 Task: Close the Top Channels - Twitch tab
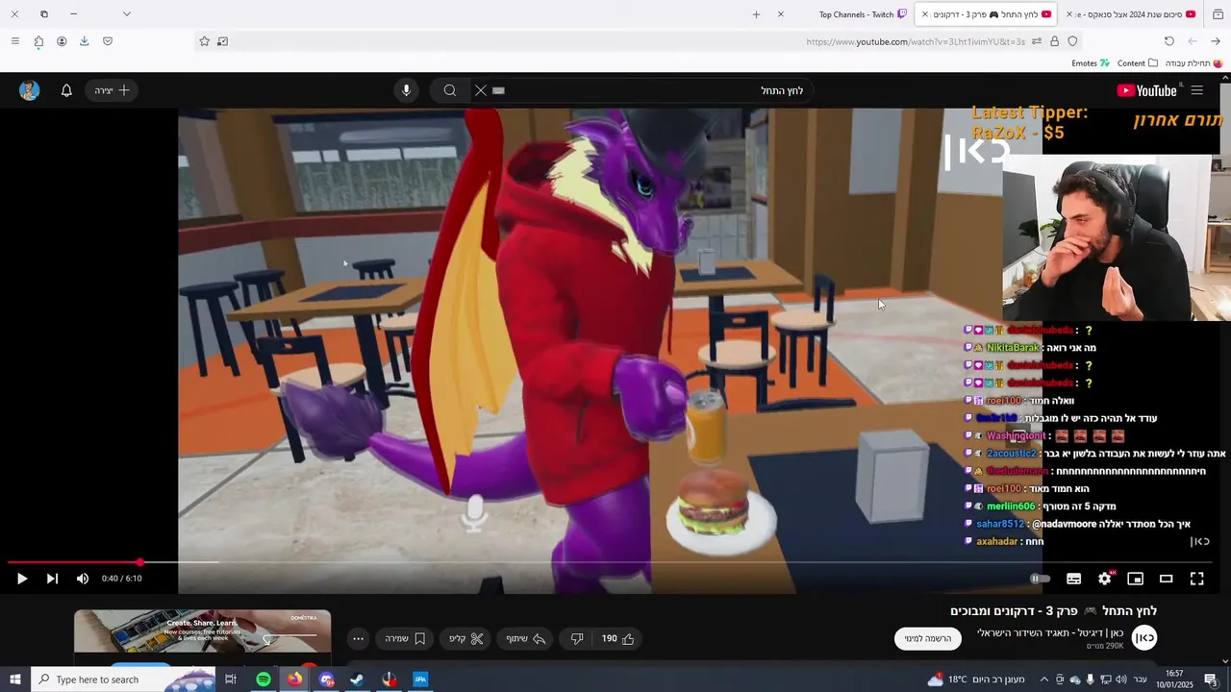780,14
